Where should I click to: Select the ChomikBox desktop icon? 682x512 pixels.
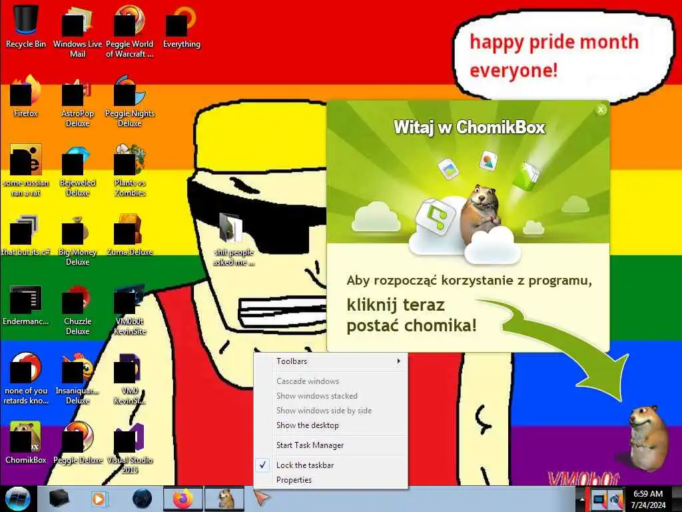click(26, 443)
